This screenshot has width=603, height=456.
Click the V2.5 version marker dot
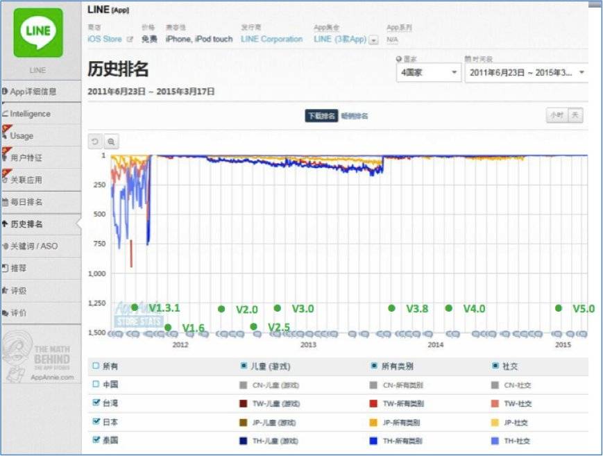click(x=253, y=326)
